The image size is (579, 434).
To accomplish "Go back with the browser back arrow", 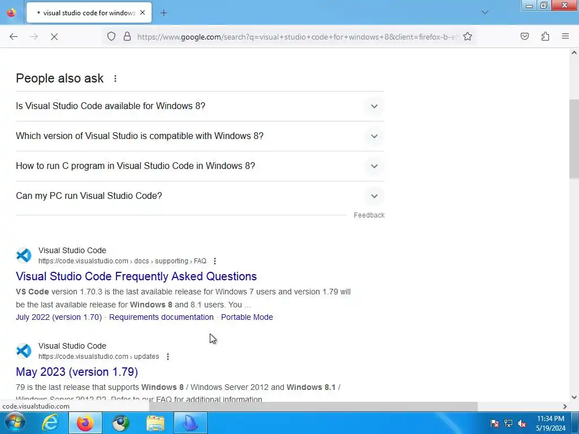I will [x=14, y=37].
